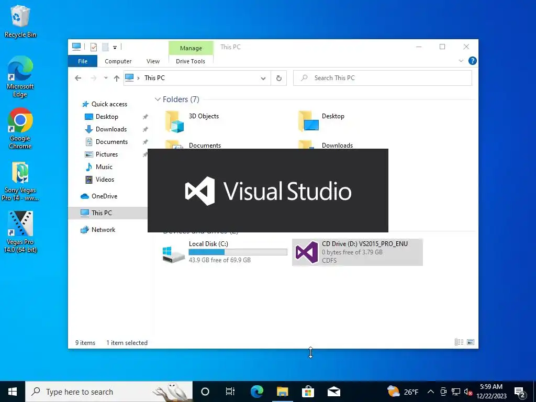Switch to large icons view layout
The height and width of the screenshot is (402, 536).
tap(471, 342)
